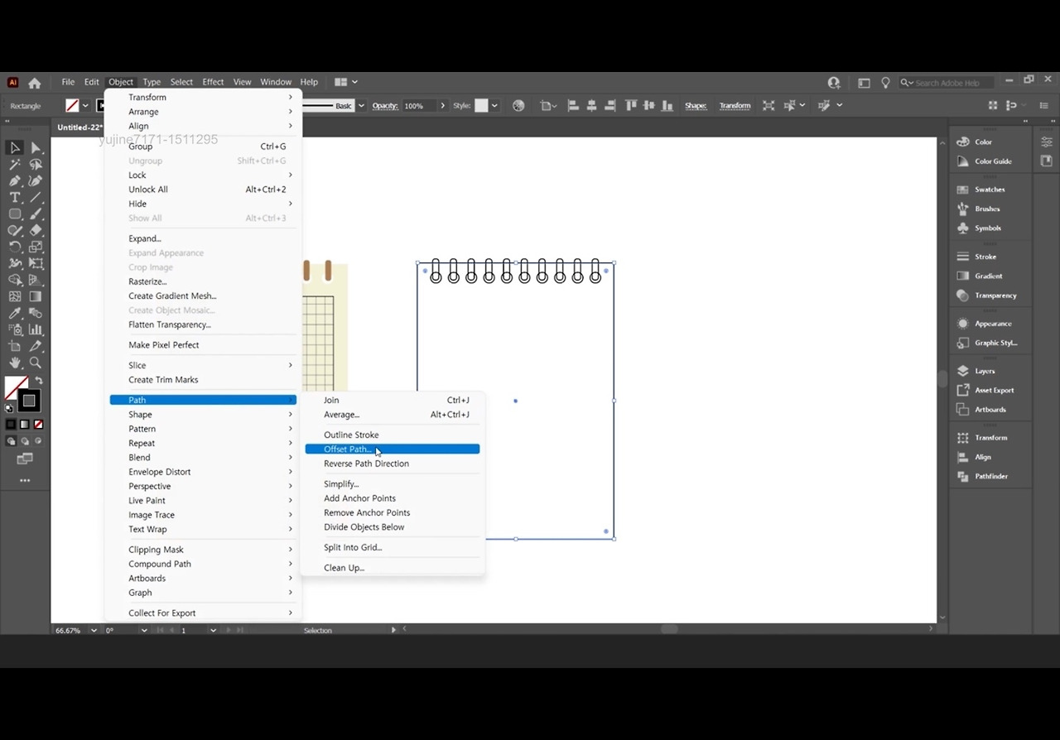Expand the Transform submenu in Object menu

coord(203,98)
